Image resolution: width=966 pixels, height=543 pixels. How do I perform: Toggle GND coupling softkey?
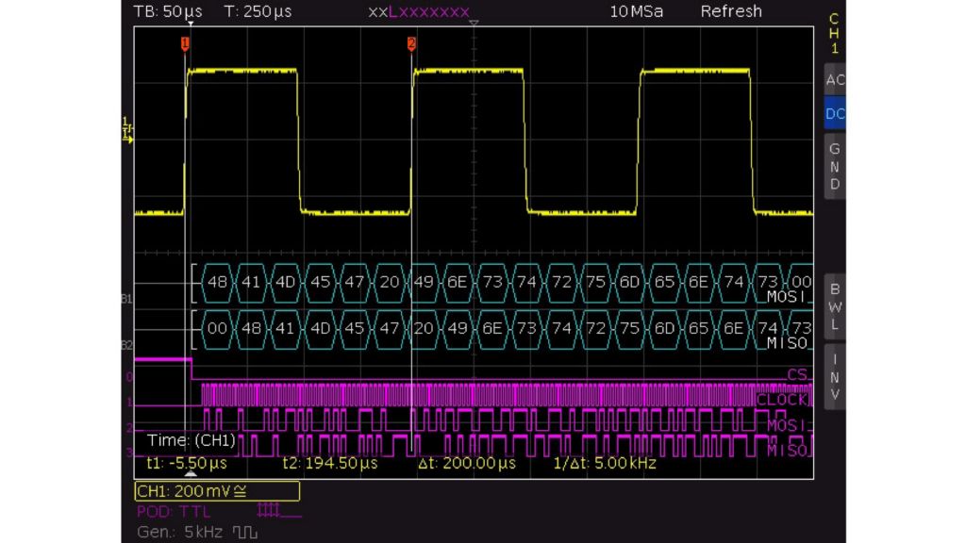pos(834,166)
